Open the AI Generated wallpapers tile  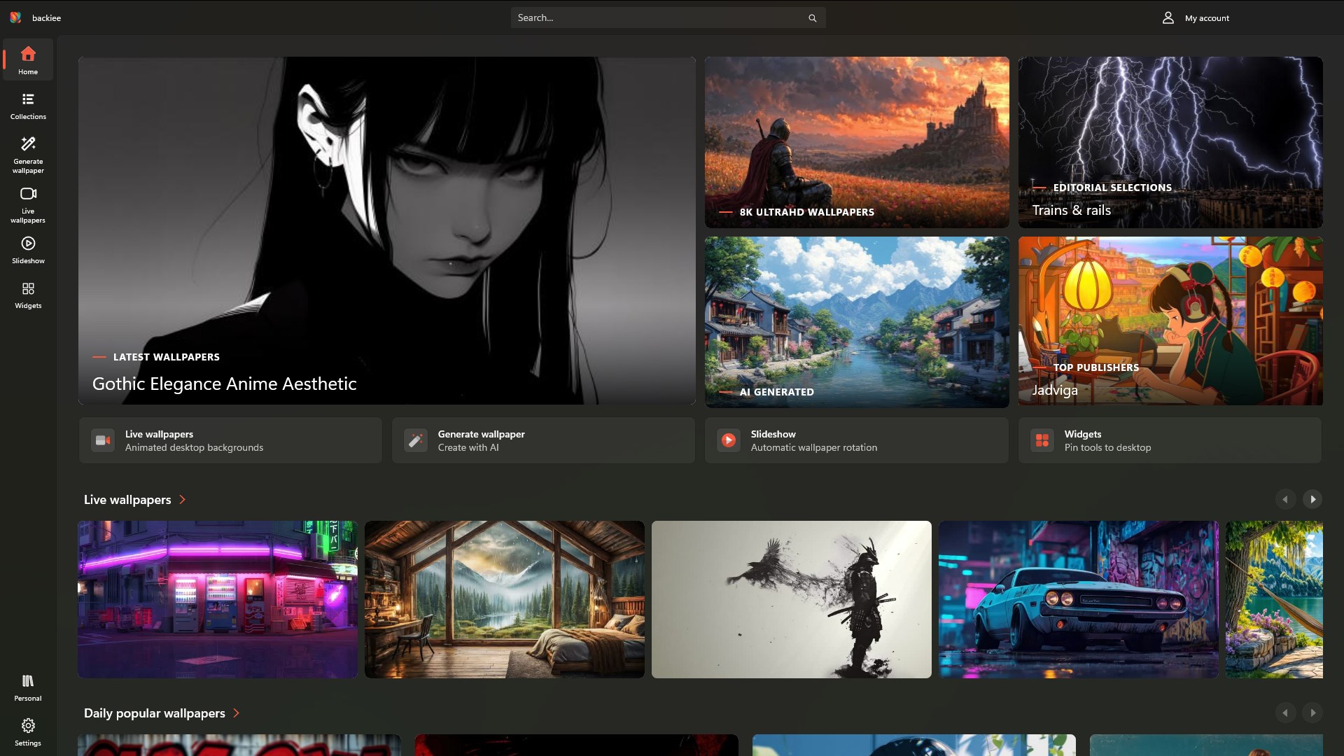pyautogui.click(x=857, y=322)
